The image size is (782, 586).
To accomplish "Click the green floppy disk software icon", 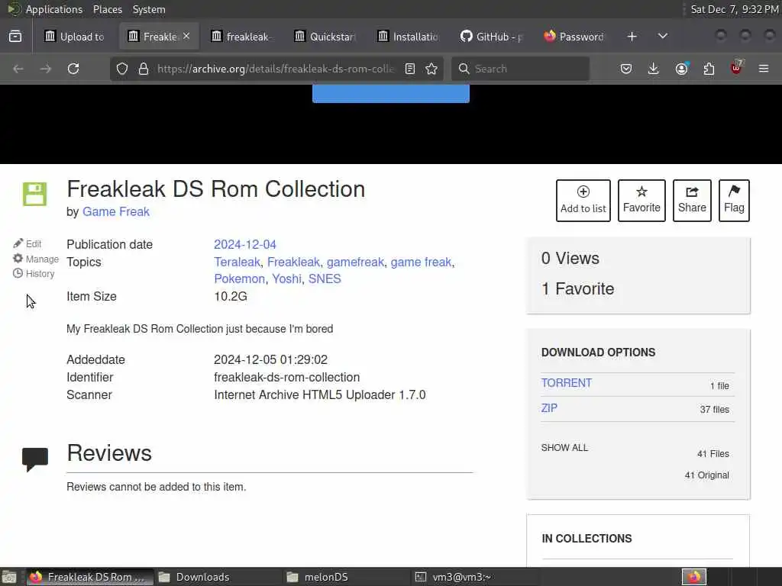I will [35, 194].
